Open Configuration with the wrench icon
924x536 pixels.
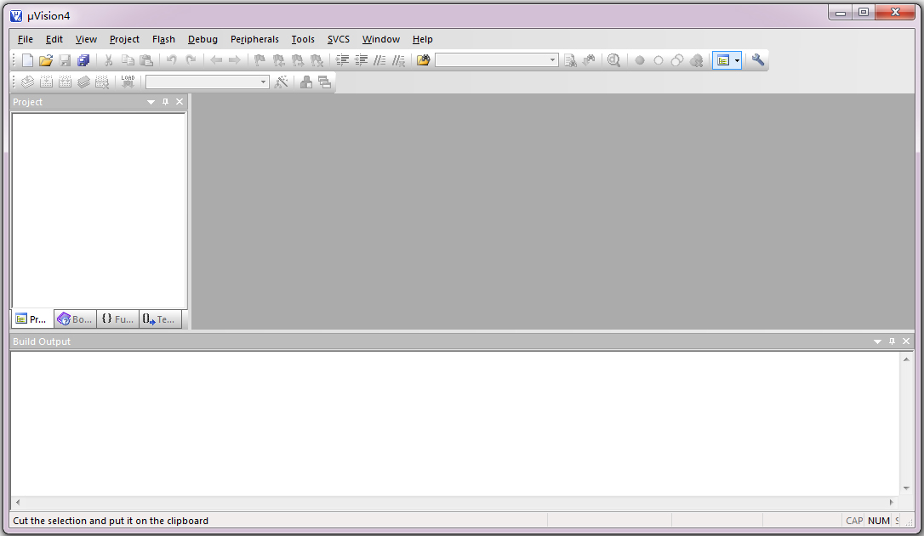758,60
